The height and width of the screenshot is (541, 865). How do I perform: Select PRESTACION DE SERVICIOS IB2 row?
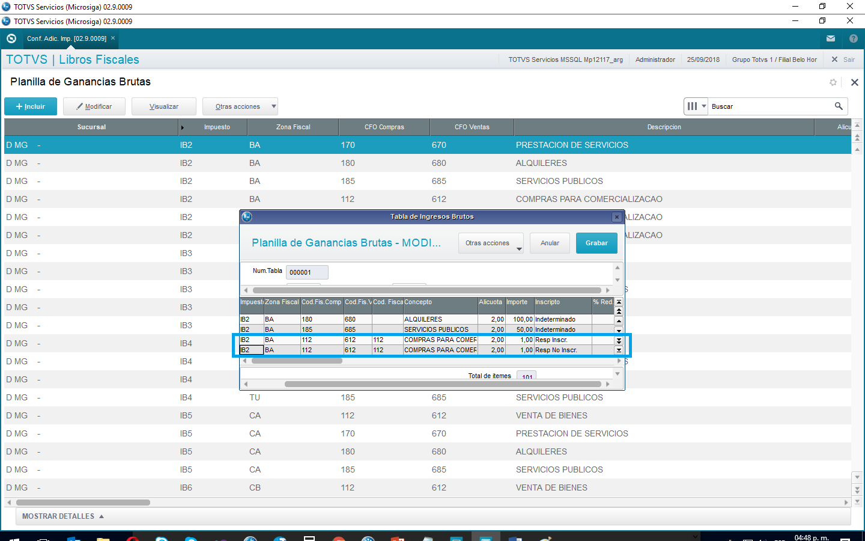click(x=428, y=145)
